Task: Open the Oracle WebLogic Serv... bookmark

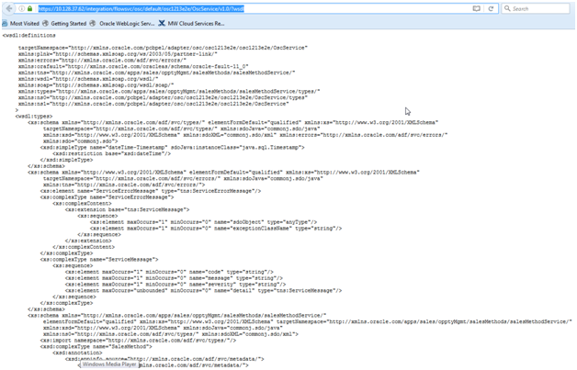Action: click(x=127, y=24)
